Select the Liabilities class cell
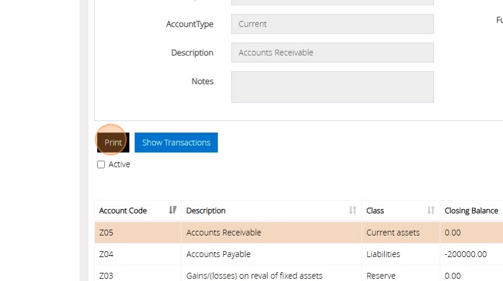The image size is (503, 281). tap(383, 254)
